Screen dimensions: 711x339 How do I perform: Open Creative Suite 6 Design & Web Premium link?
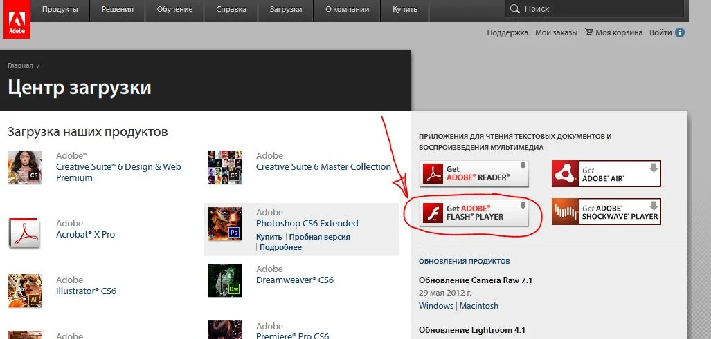pyautogui.click(x=118, y=172)
